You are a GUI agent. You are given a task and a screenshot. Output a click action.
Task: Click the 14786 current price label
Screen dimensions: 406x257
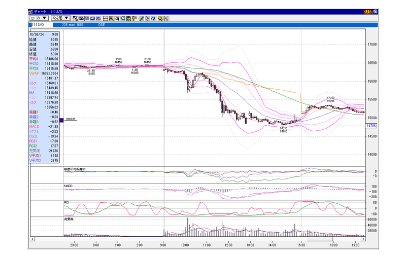[x=371, y=126]
